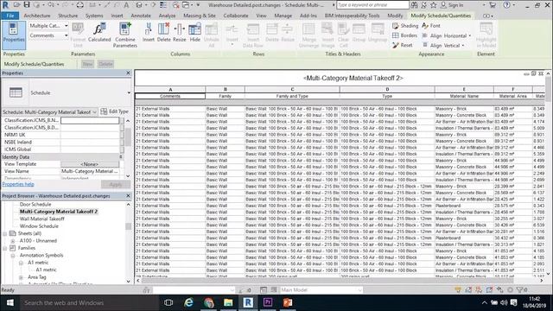Open Align Vertical dropdown
The width and height of the screenshot is (553, 311).
(443, 46)
